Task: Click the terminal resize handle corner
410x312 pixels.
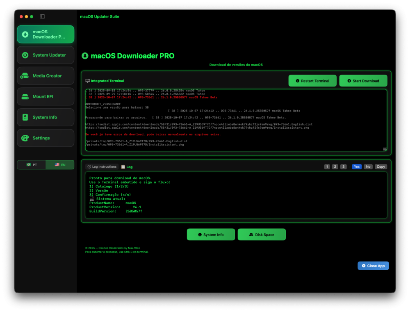Action: 385,149
